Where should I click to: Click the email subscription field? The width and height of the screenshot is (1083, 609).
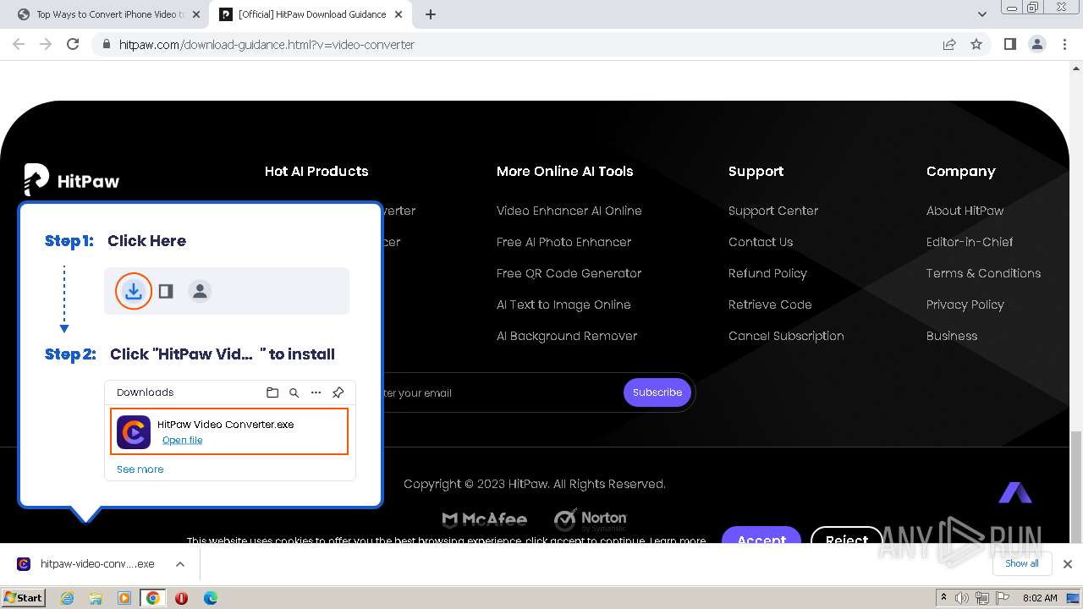click(x=501, y=392)
